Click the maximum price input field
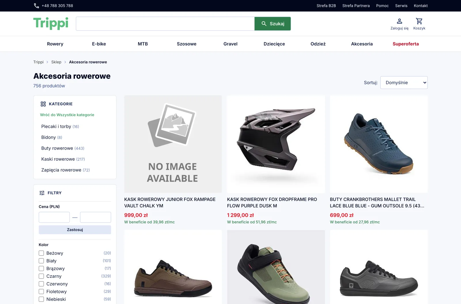 (x=95, y=217)
